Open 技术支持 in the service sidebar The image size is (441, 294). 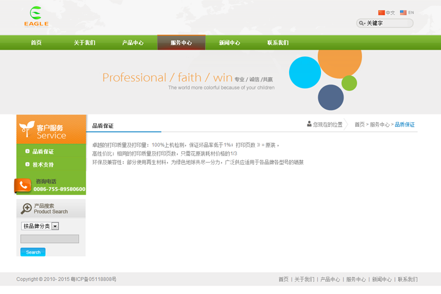[x=43, y=165]
